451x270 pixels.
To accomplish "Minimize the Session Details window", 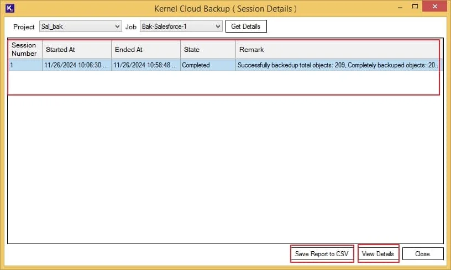I will pyautogui.click(x=400, y=7).
